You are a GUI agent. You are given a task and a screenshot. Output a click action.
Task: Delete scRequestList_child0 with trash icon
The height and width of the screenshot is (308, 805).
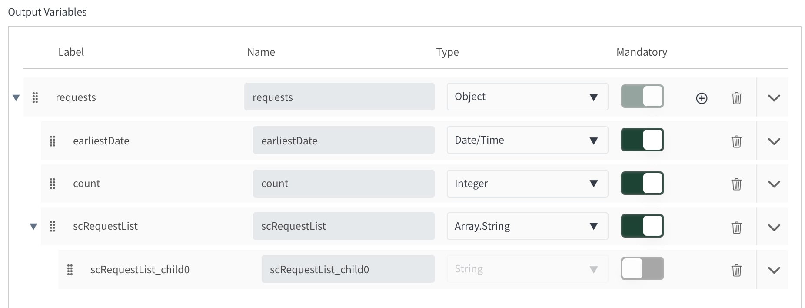736,270
